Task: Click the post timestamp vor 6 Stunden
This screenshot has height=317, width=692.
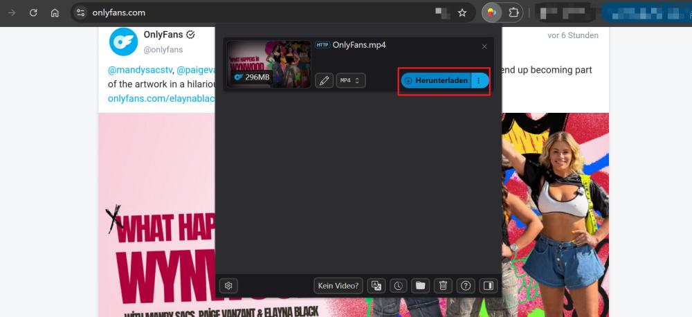Action: 573,35
